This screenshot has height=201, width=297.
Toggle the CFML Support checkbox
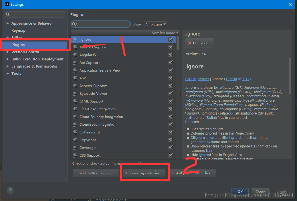pyautogui.click(x=171, y=101)
